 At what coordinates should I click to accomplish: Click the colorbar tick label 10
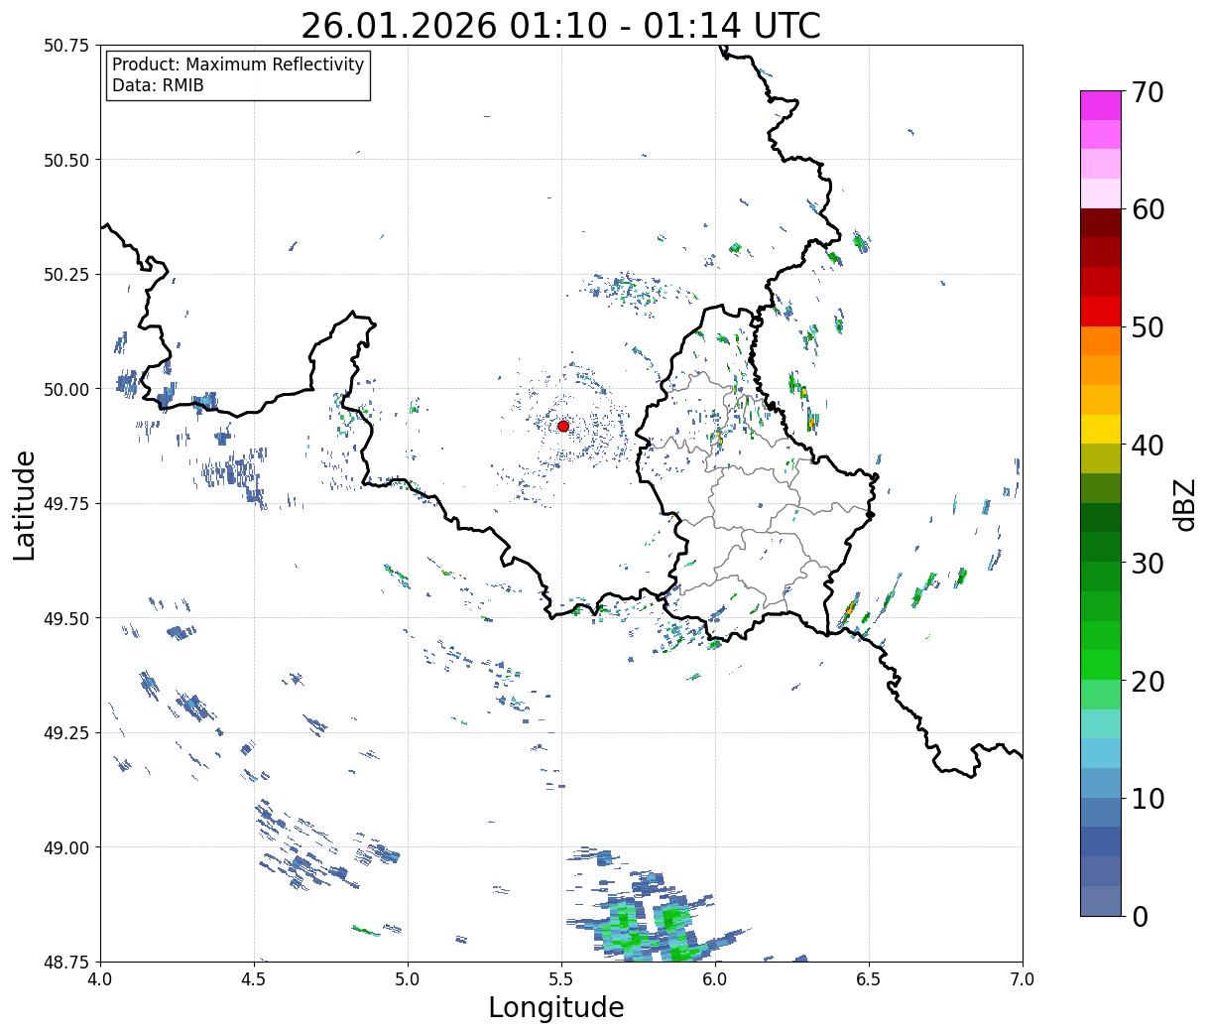tap(1148, 798)
